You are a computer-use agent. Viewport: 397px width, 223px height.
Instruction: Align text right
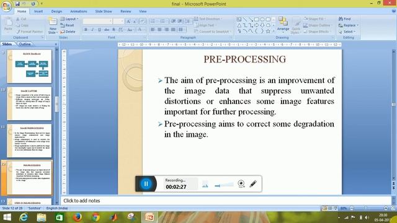click(166, 30)
